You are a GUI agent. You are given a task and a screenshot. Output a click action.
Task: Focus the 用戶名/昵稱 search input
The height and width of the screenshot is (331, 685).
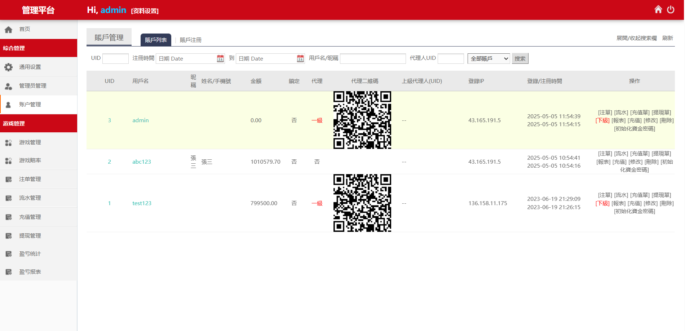373,58
